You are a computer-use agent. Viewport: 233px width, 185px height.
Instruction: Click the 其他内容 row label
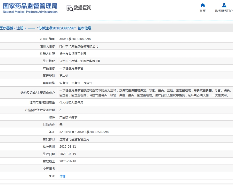point(49,125)
